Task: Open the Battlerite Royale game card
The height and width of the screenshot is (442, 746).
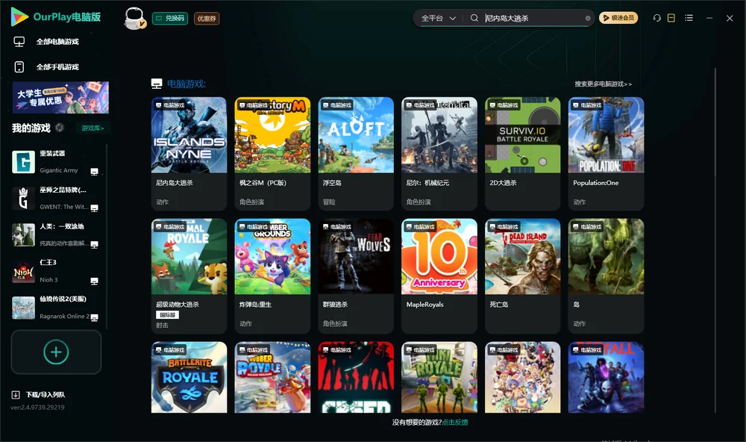Action: click(189, 377)
